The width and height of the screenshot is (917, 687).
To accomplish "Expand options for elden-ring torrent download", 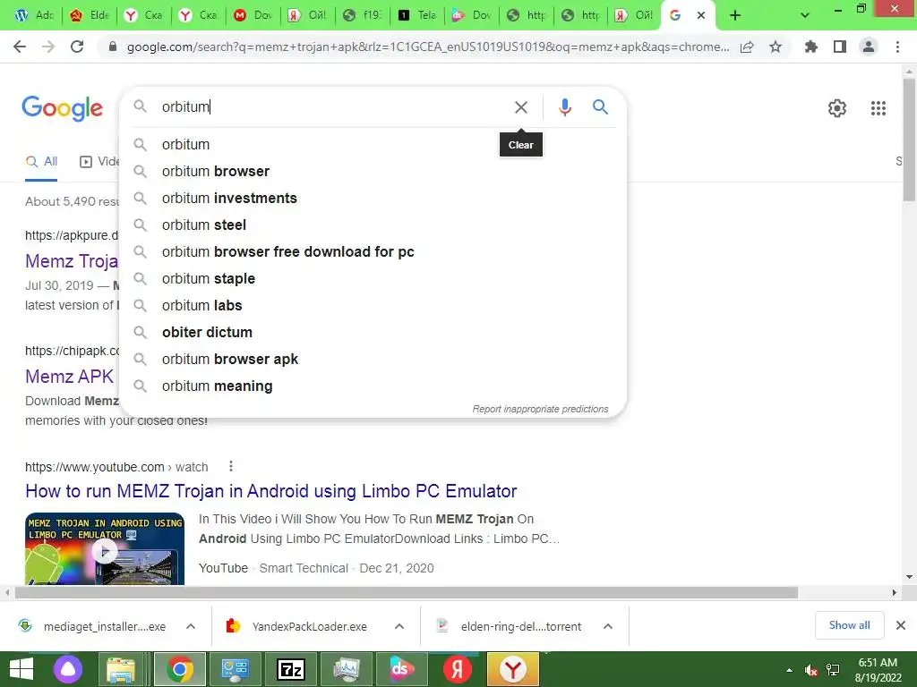I will point(608,626).
